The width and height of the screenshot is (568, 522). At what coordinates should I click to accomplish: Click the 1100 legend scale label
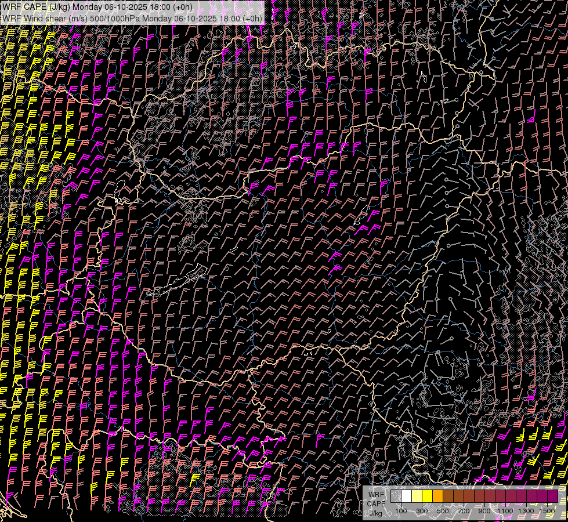pyautogui.click(x=505, y=511)
